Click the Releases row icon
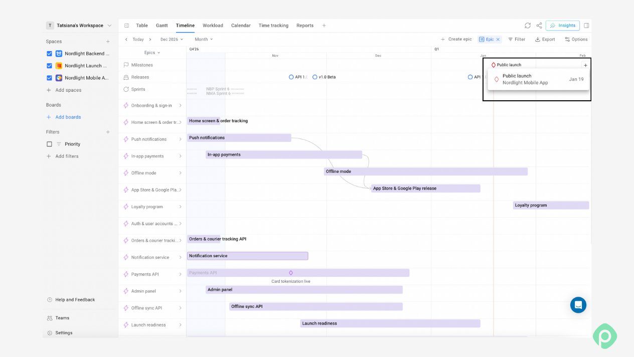Image resolution: width=634 pixels, height=357 pixels. (x=126, y=77)
